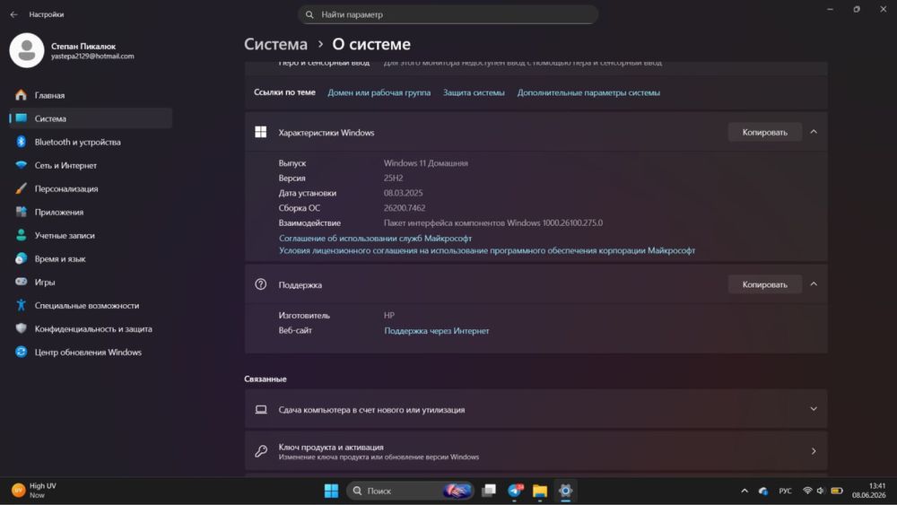Select the 08.03.2025 install date
This screenshot has height=505, width=897.
point(404,194)
